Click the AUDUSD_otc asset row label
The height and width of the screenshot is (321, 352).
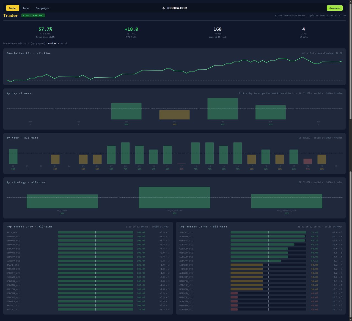186,236
